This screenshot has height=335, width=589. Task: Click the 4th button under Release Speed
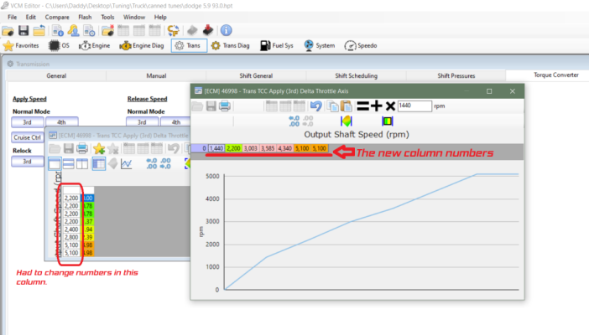(176, 122)
